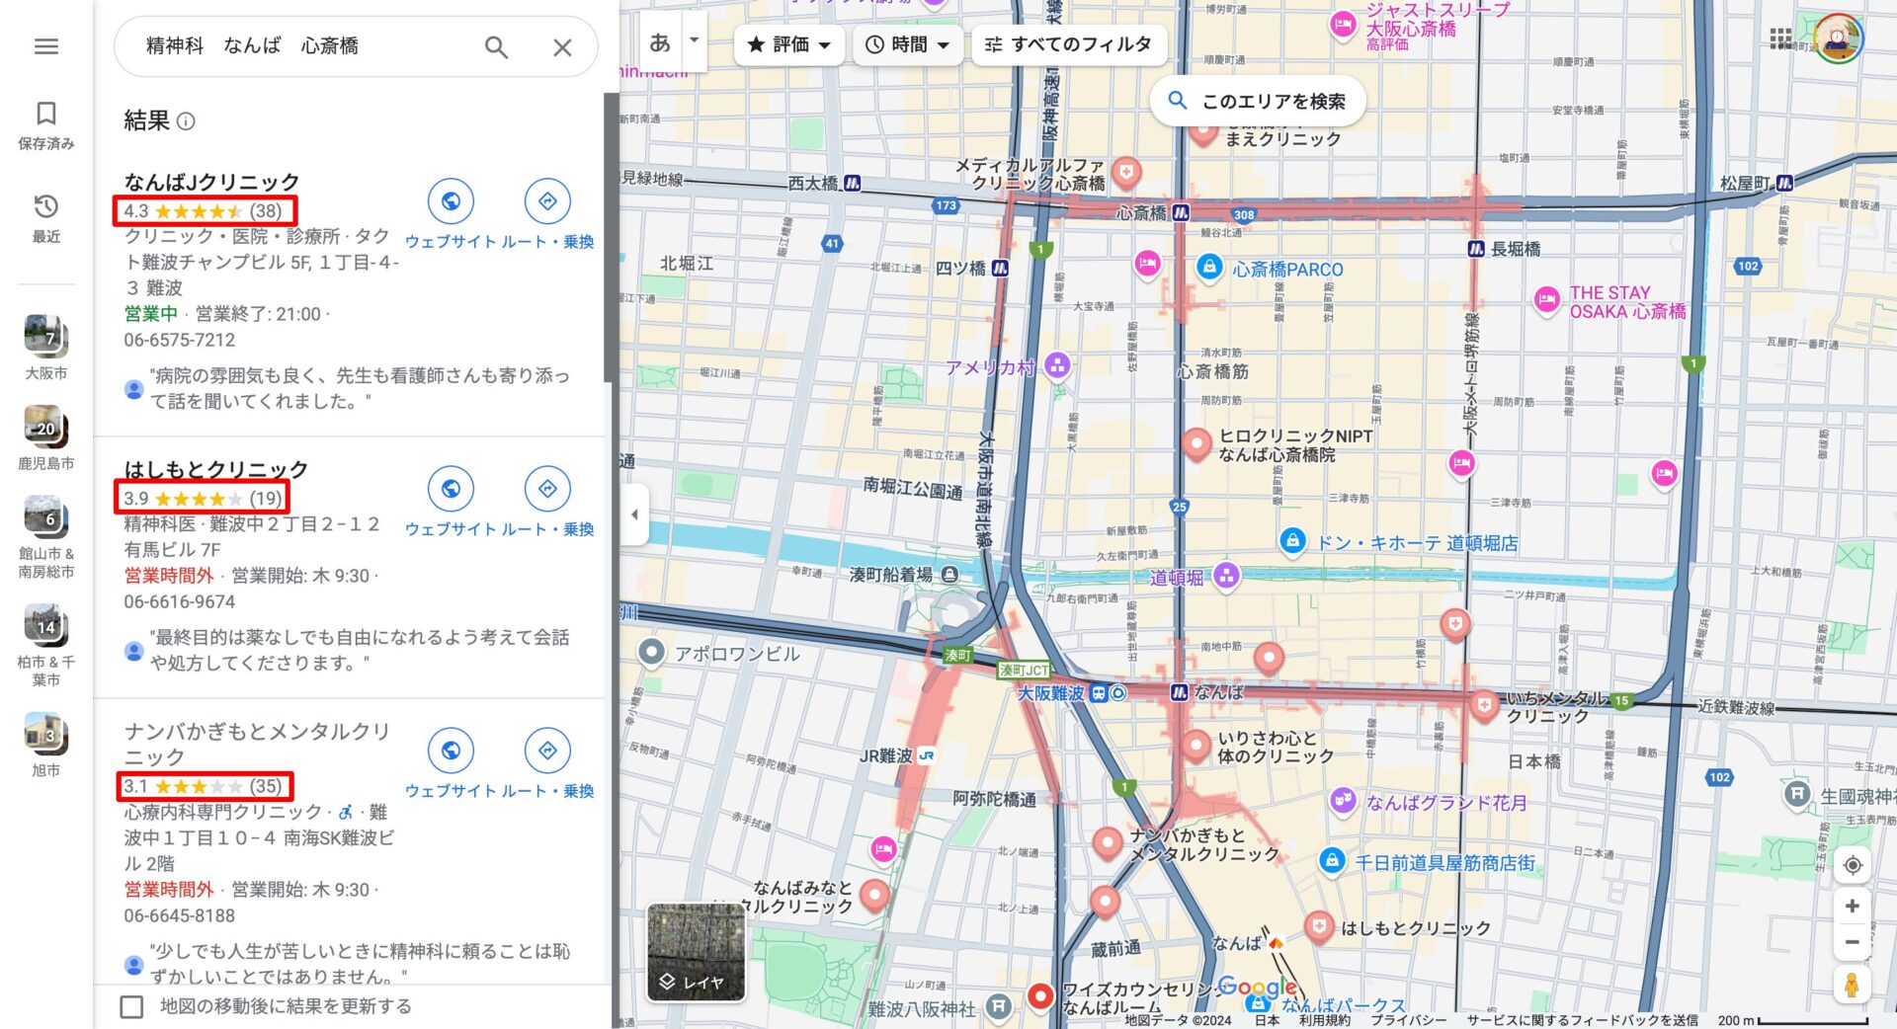The height and width of the screenshot is (1029, 1897).
Task: Click 千日前道具屋筋商店街 pin
Action: pos(1332,861)
